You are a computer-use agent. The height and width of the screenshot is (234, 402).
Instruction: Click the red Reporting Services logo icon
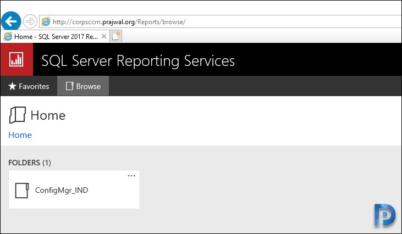click(x=16, y=59)
